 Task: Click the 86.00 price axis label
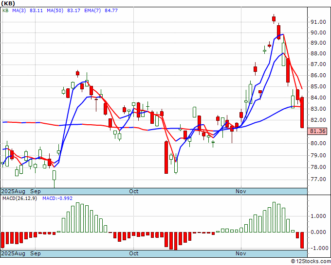(318, 75)
